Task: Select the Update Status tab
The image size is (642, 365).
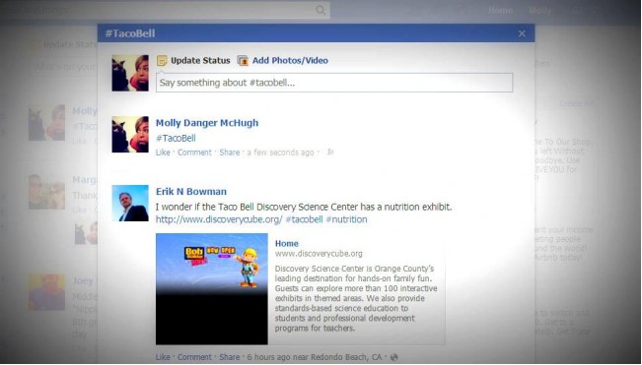Action: pos(200,60)
